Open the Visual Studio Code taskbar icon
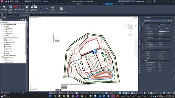The width and height of the screenshot is (175, 98). 100,96
